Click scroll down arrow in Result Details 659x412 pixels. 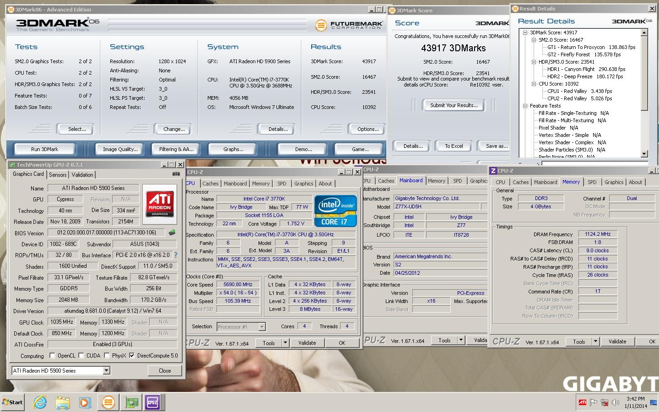coord(644,154)
